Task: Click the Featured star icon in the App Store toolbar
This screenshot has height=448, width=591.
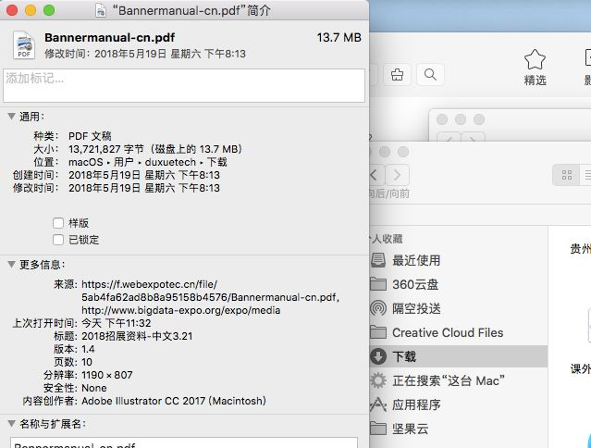Action: coord(535,59)
